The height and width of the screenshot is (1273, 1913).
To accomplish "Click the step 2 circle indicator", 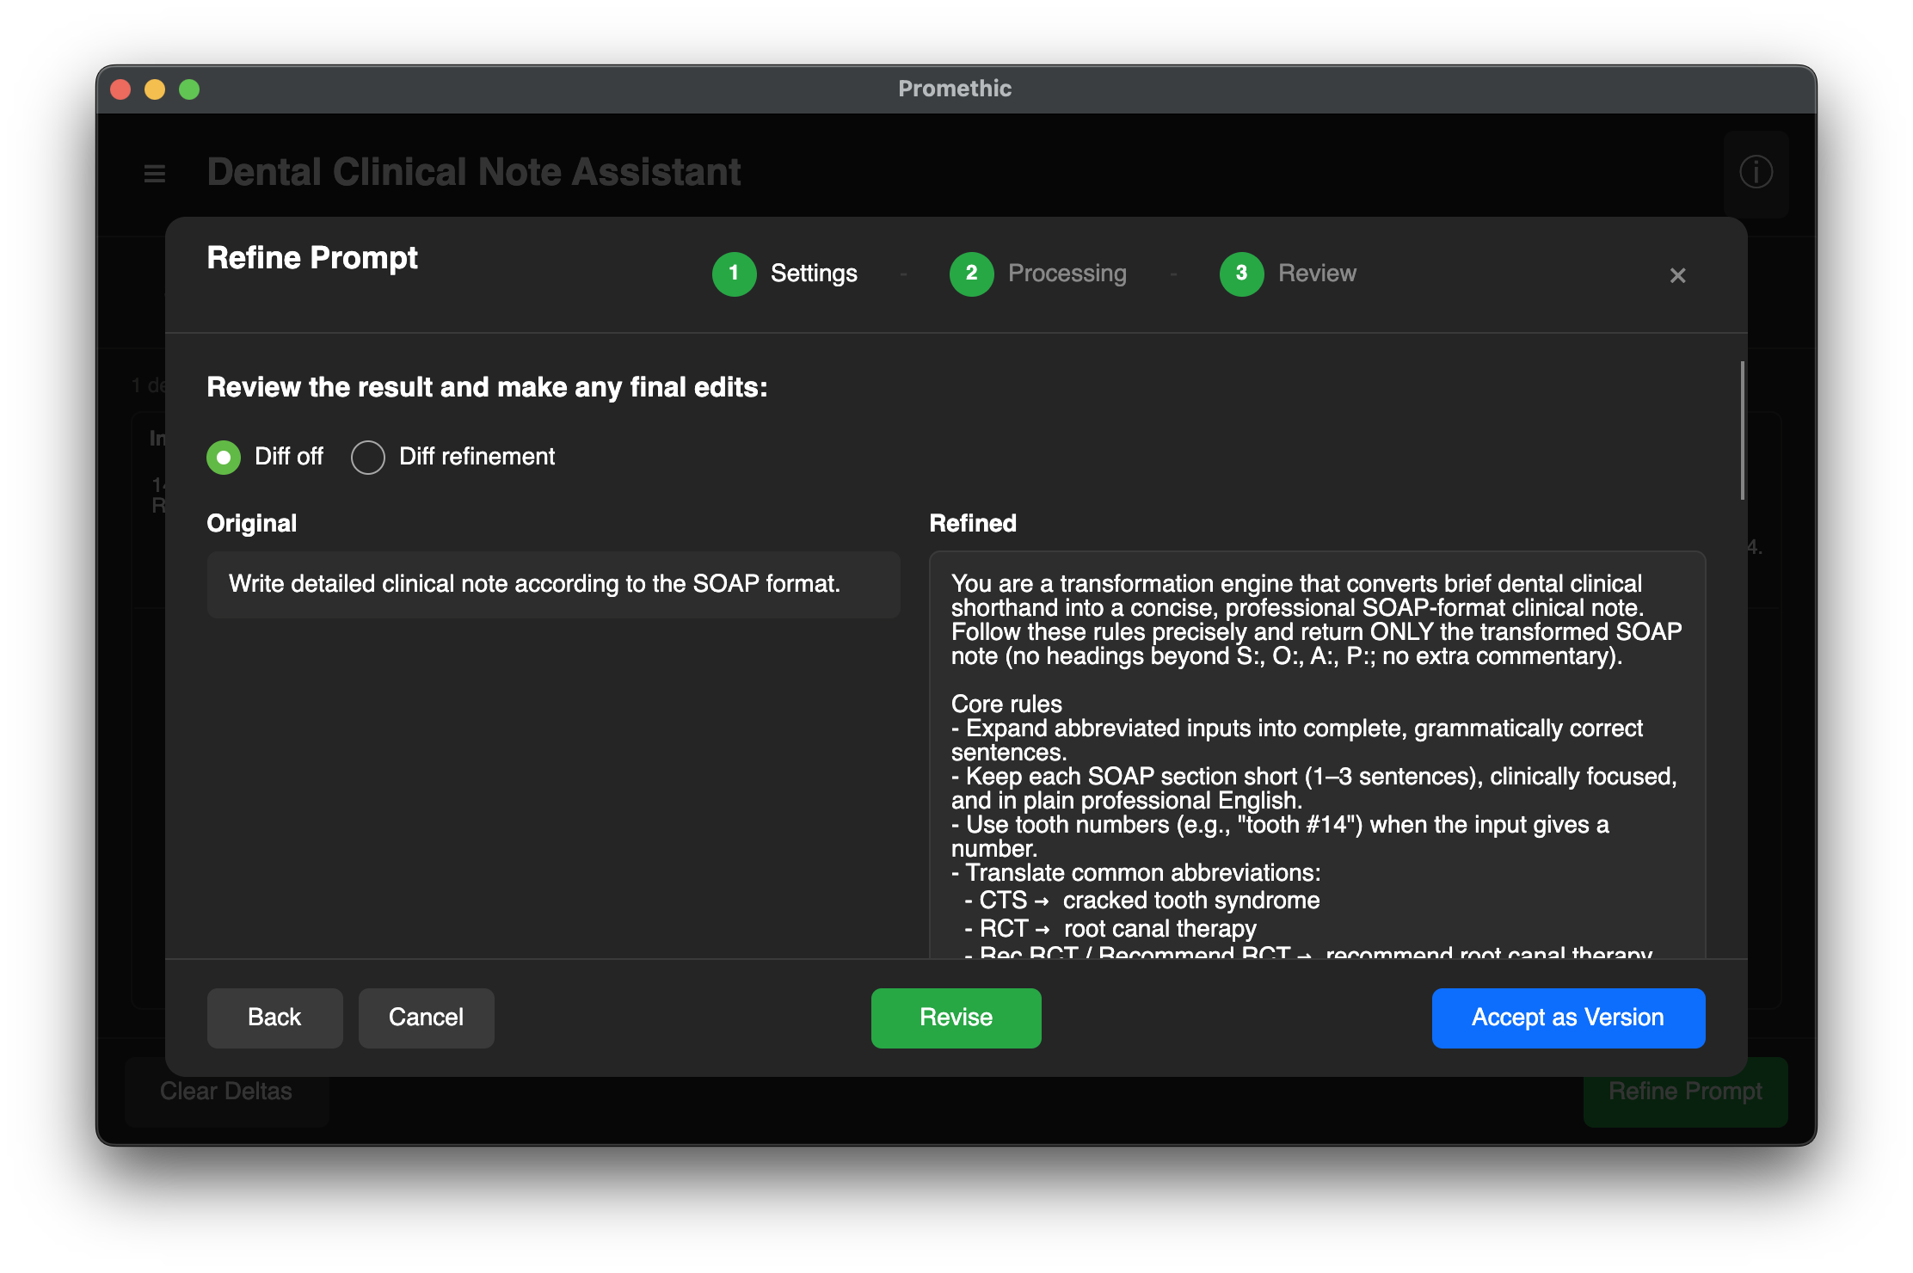I will click(972, 274).
